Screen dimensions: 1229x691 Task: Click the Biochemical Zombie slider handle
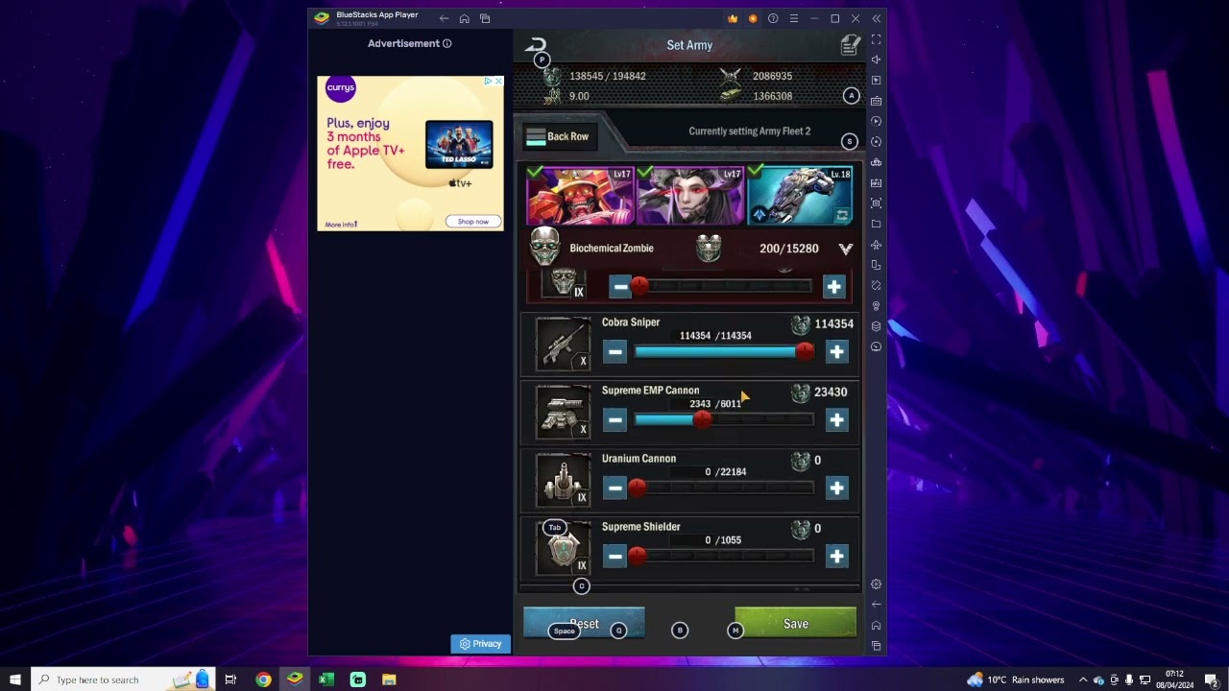639,286
